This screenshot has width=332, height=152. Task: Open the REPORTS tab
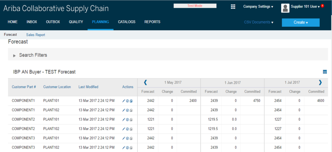click(152, 22)
